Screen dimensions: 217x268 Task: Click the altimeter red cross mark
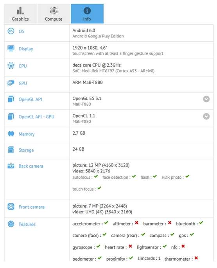pyautogui.click(x=136, y=222)
